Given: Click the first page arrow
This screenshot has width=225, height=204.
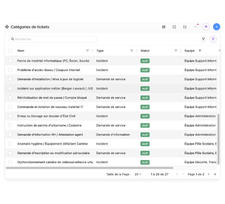Looking at the screenshot, I should click(x=177, y=174).
